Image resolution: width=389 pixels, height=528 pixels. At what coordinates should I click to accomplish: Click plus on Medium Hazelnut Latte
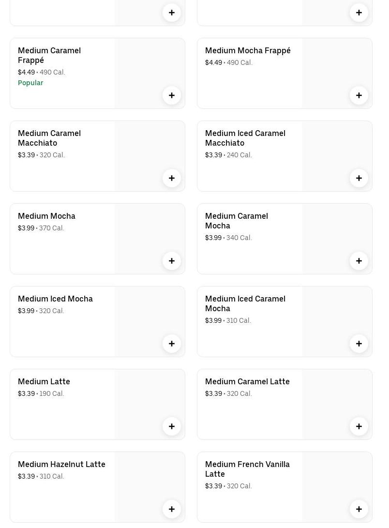pos(172,509)
